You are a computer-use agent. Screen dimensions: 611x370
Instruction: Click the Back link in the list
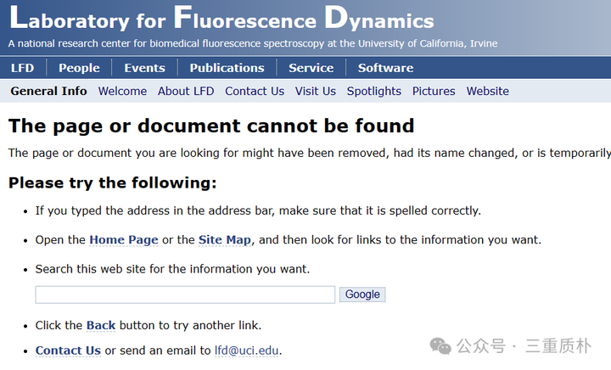click(101, 325)
